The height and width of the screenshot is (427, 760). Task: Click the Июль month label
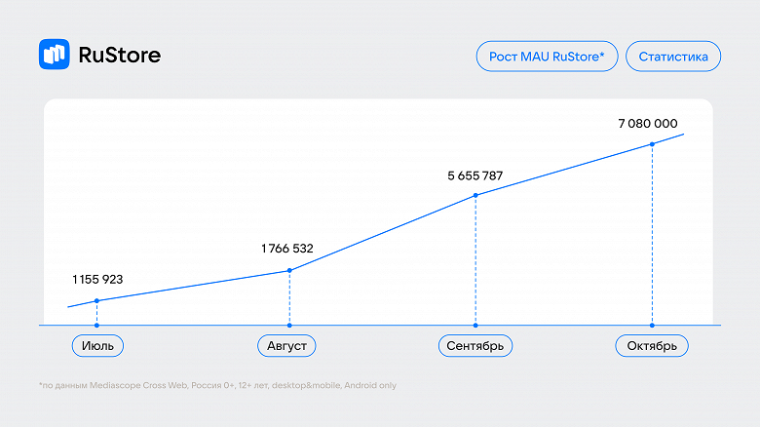[97, 345]
